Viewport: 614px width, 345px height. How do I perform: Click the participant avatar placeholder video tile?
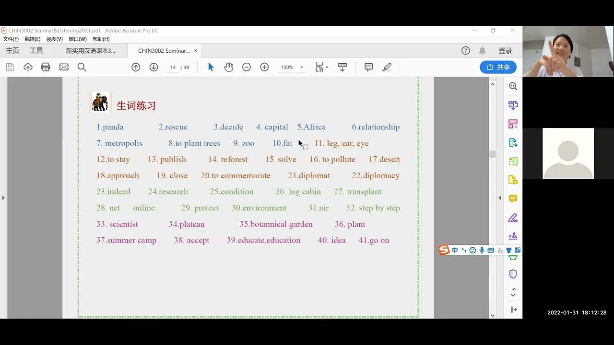(x=568, y=153)
